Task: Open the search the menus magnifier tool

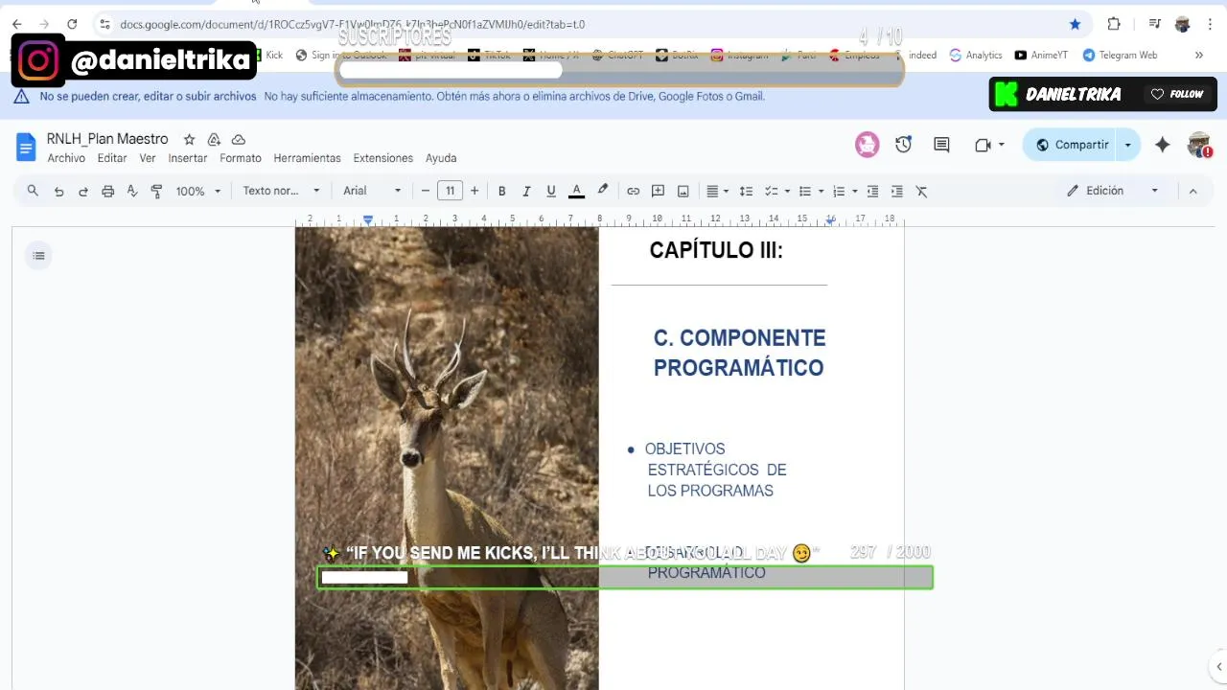Action: pos(33,191)
